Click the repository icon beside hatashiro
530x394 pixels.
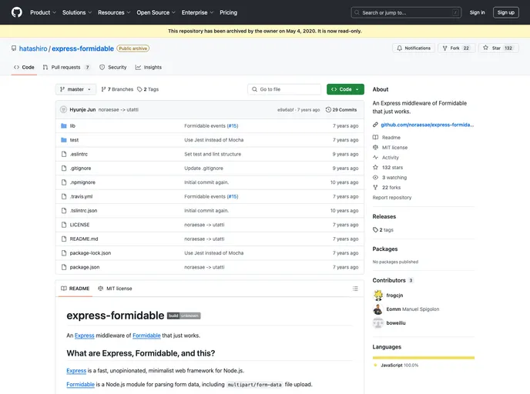coord(14,48)
